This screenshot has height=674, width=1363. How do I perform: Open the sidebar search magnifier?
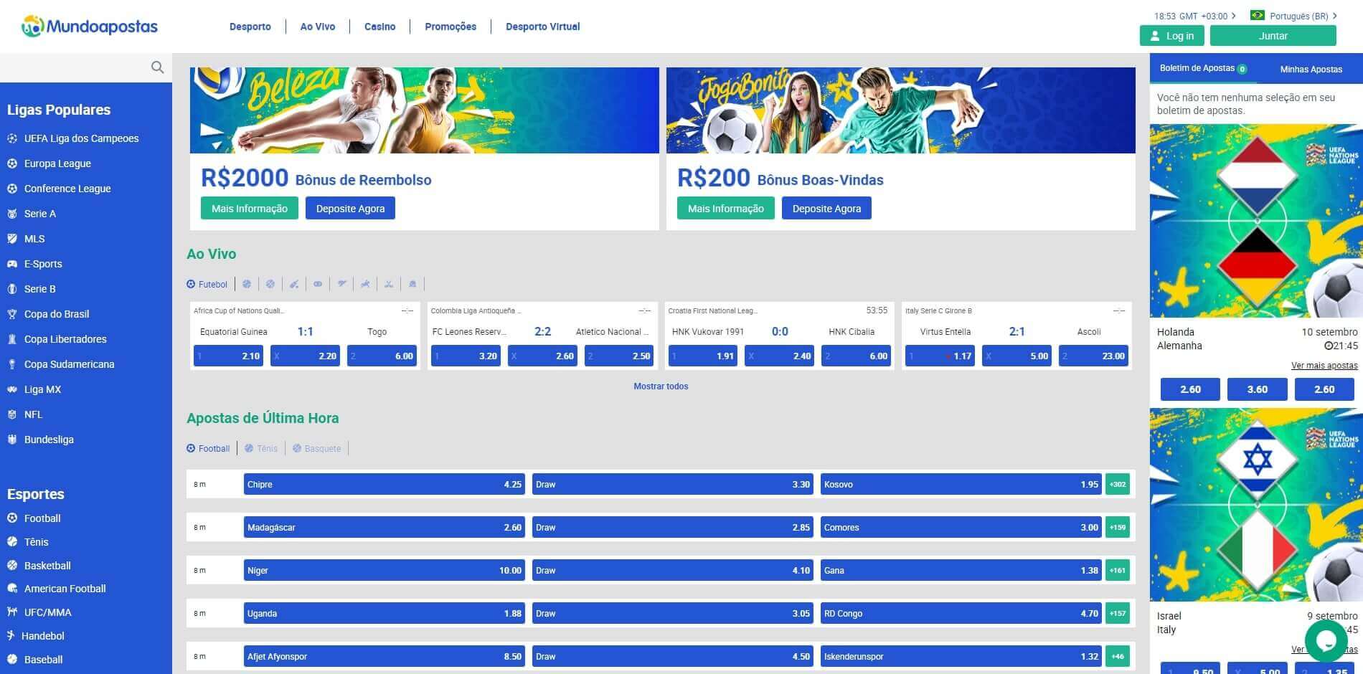157,67
